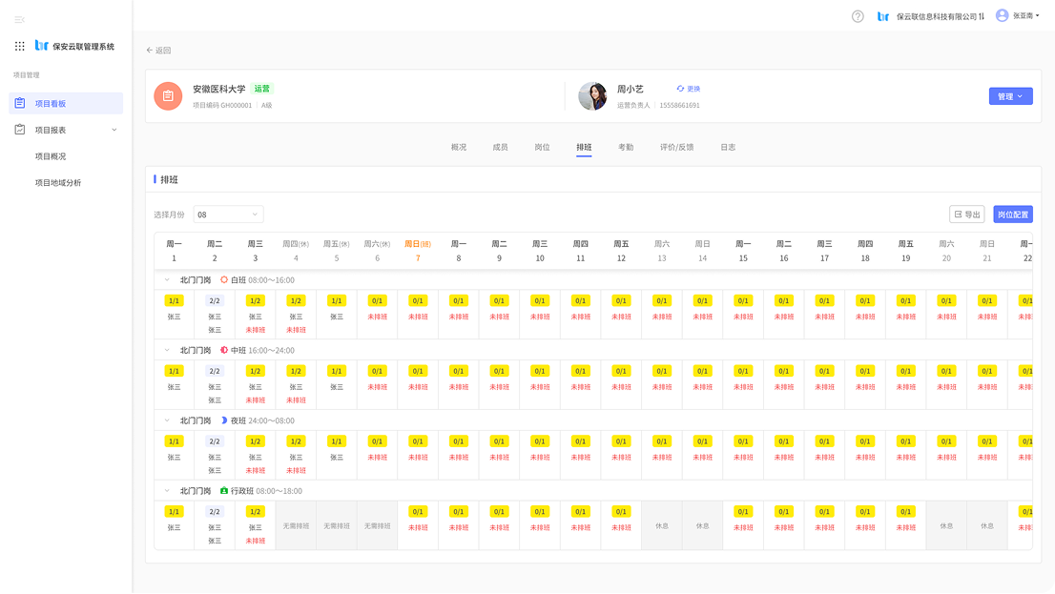Switch to the 考勤 tab
The image size is (1055, 594).
(x=626, y=147)
